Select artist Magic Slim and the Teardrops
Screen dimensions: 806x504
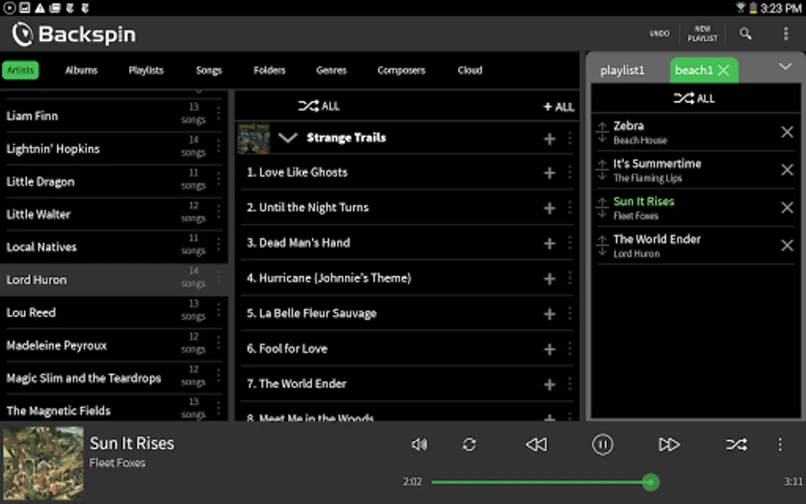tap(114, 378)
